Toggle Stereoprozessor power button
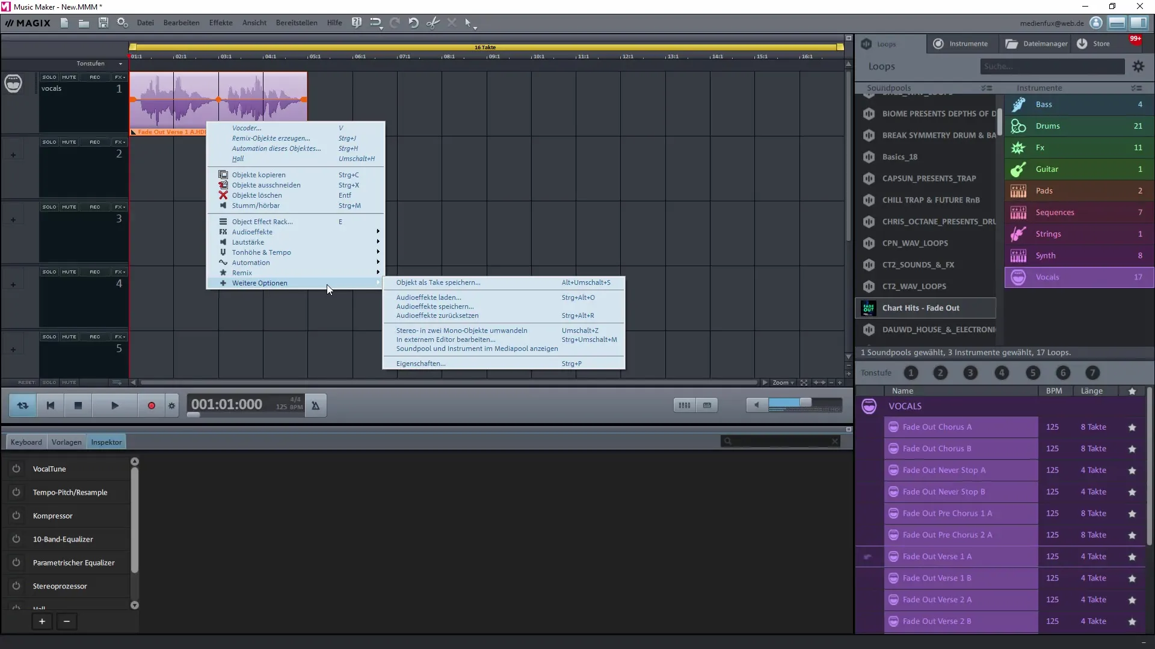Screen dimensions: 1155x649 click(16, 586)
